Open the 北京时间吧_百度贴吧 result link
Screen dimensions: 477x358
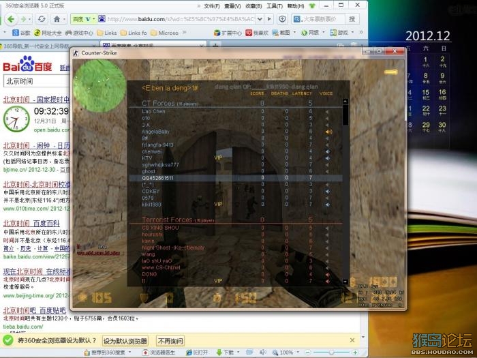(35, 310)
